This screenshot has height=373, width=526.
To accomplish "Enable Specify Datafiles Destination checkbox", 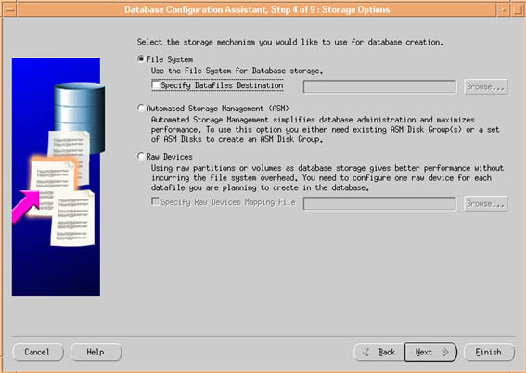I will [155, 84].
